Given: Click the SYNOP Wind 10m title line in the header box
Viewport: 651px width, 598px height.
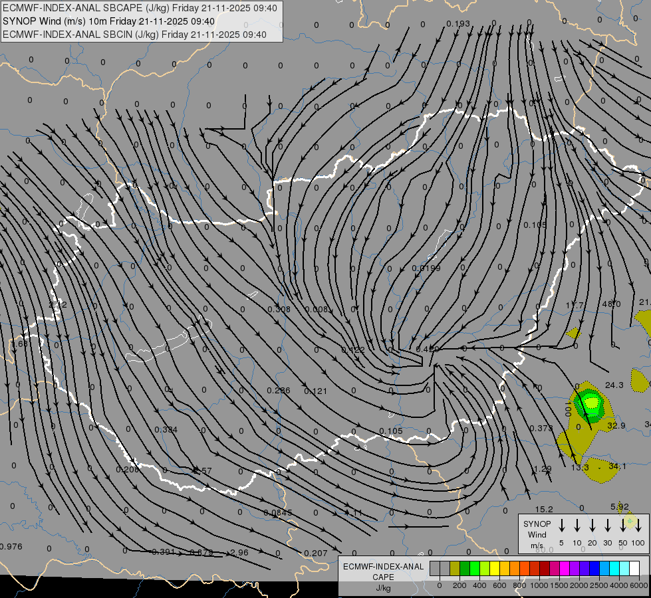Looking at the screenshot, I should tap(109, 21).
